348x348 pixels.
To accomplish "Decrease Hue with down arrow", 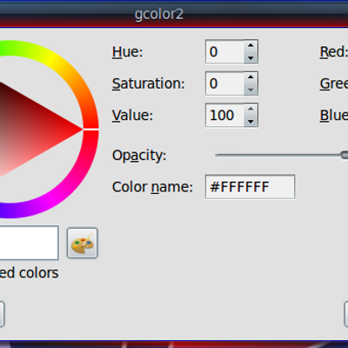I will [x=251, y=57].
